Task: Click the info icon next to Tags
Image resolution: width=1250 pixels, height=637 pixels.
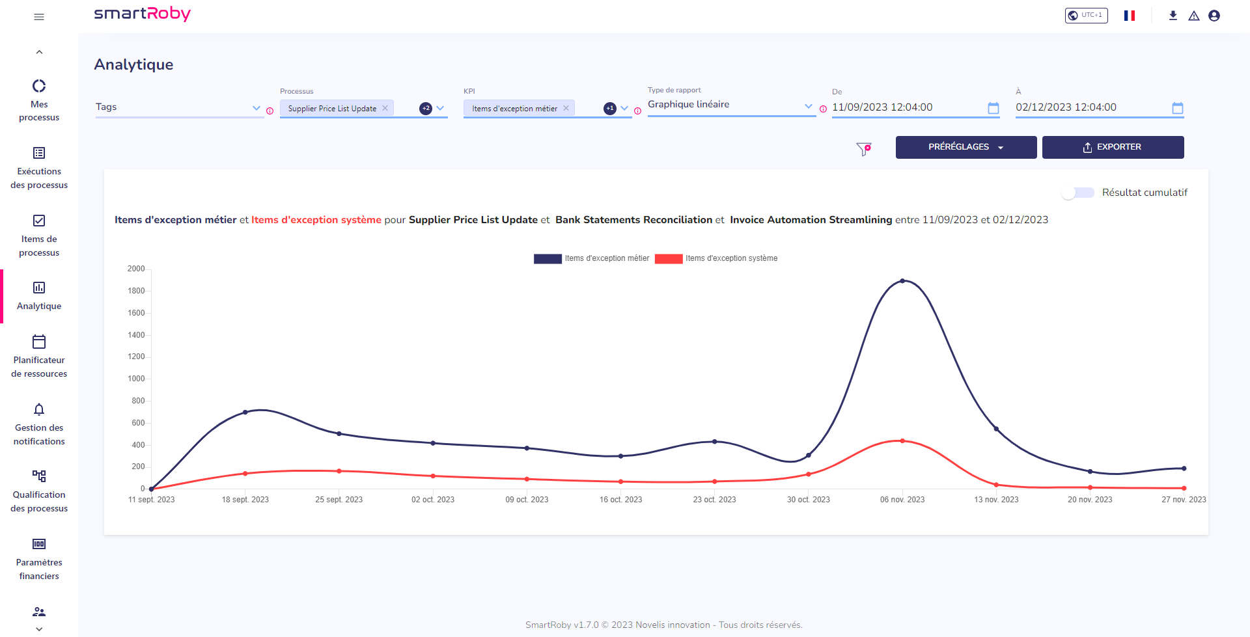Action: (270, 111)
